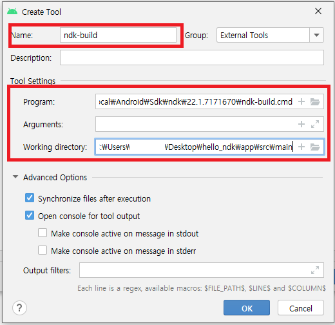Confirm the tool with the OK button

[247, 308]
